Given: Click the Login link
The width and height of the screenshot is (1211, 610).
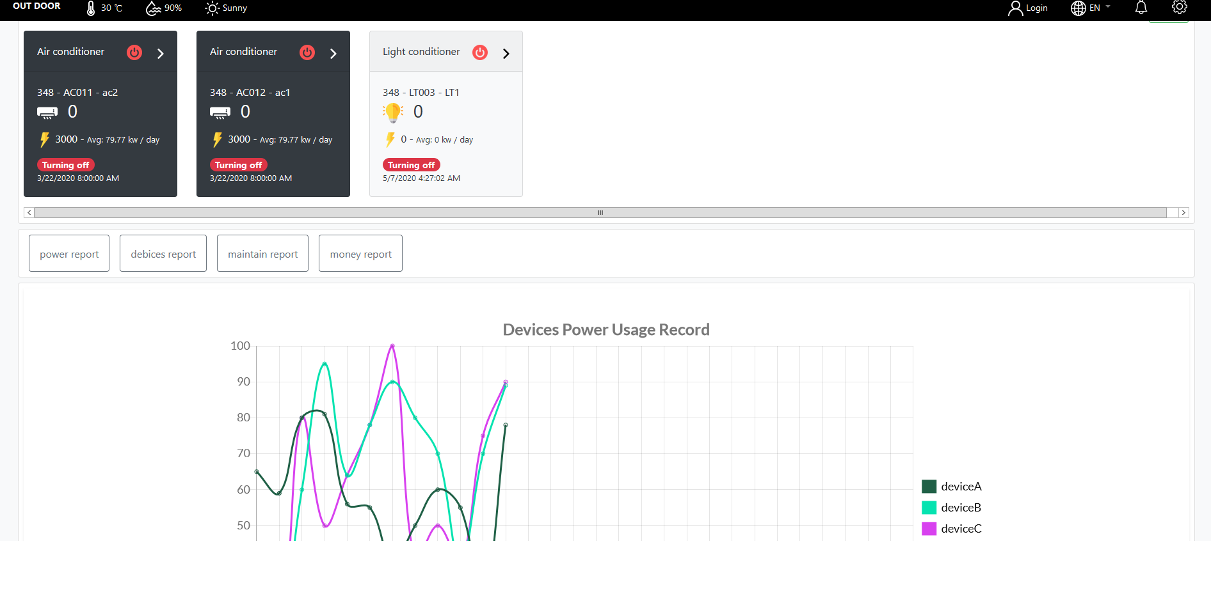Looking at the screenshot, I should point(1037,8).
